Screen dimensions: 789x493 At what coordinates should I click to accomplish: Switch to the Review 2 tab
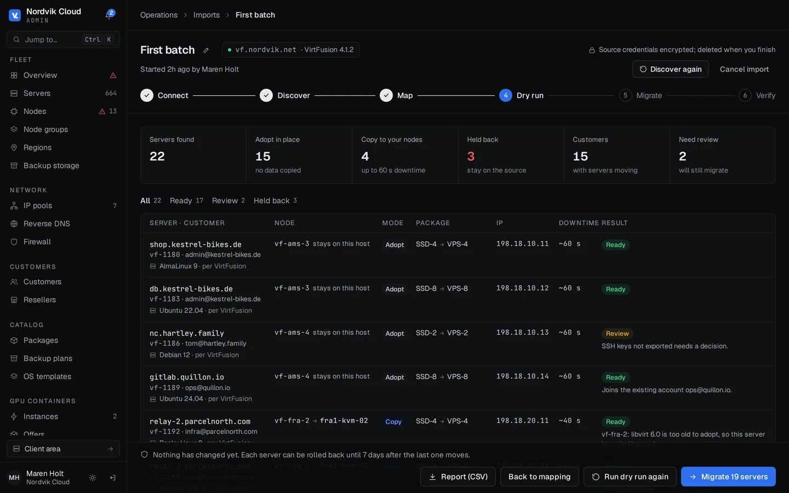point(228,200)
